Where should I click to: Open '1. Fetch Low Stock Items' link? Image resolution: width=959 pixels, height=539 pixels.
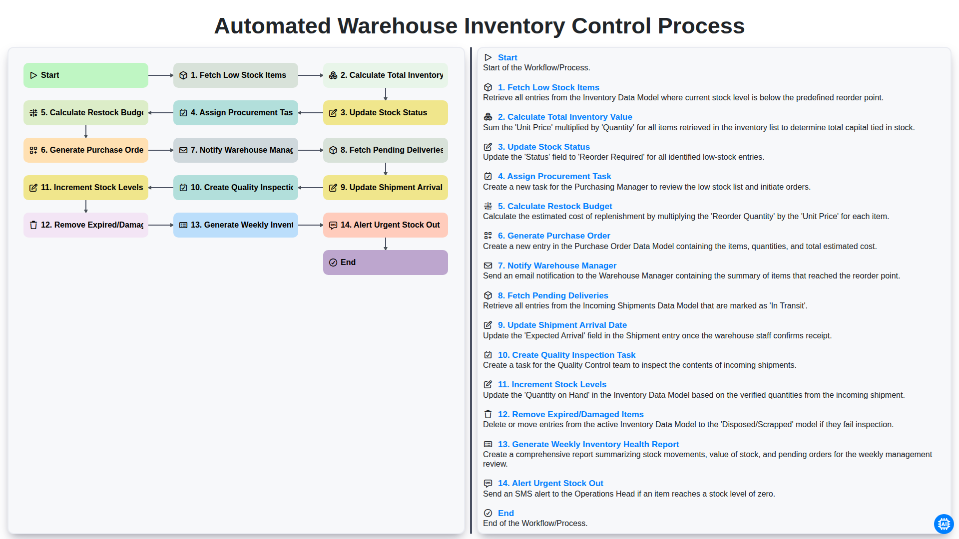click(x=548, y=87)
